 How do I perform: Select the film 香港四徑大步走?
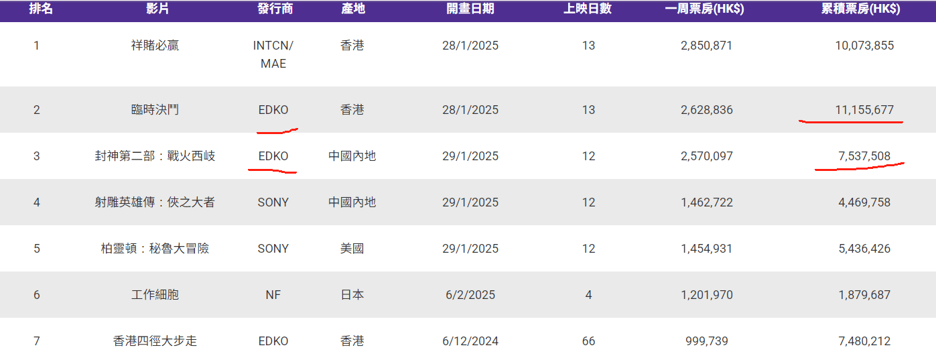pos(155,341)
